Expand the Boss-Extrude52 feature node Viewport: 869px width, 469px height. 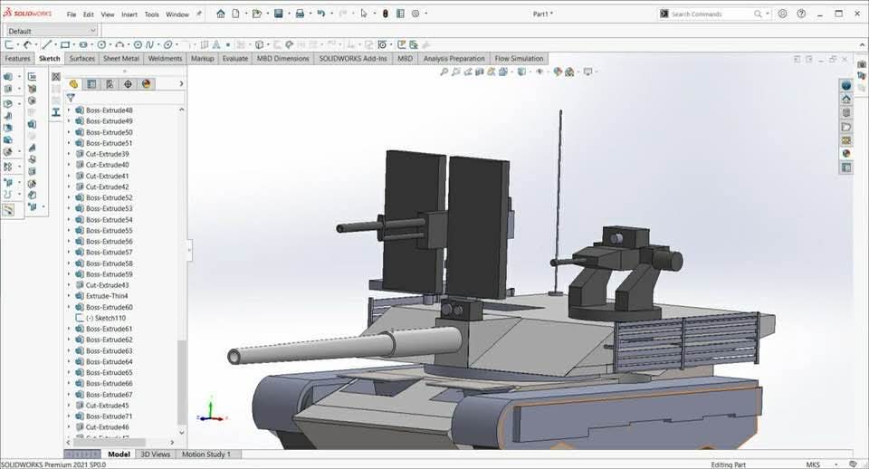[x=69, y=197]
